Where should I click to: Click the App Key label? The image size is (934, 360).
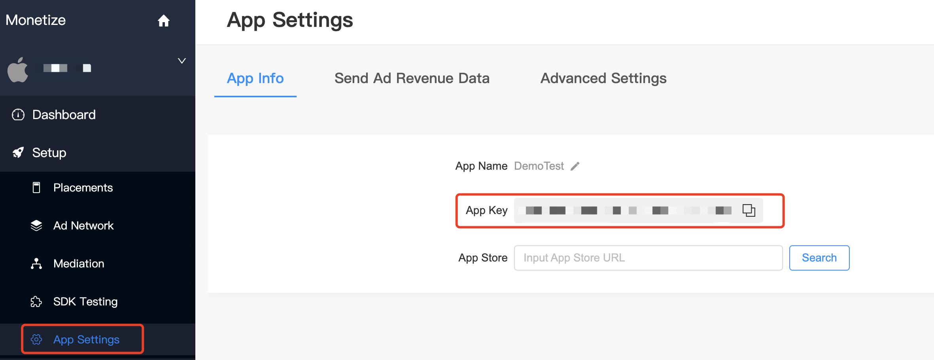[x=487, y=210]
